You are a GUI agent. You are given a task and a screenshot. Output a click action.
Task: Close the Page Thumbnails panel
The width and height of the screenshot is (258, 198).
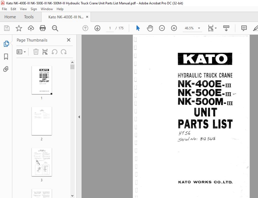point(69,40)
